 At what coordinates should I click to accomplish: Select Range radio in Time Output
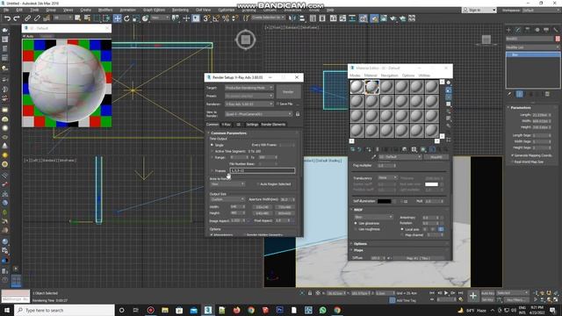[212, 157]
